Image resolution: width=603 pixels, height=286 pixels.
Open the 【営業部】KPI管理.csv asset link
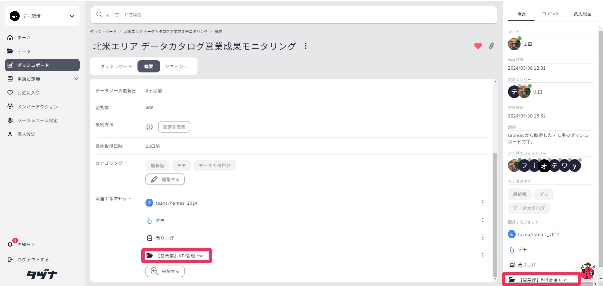pos(180,256)
